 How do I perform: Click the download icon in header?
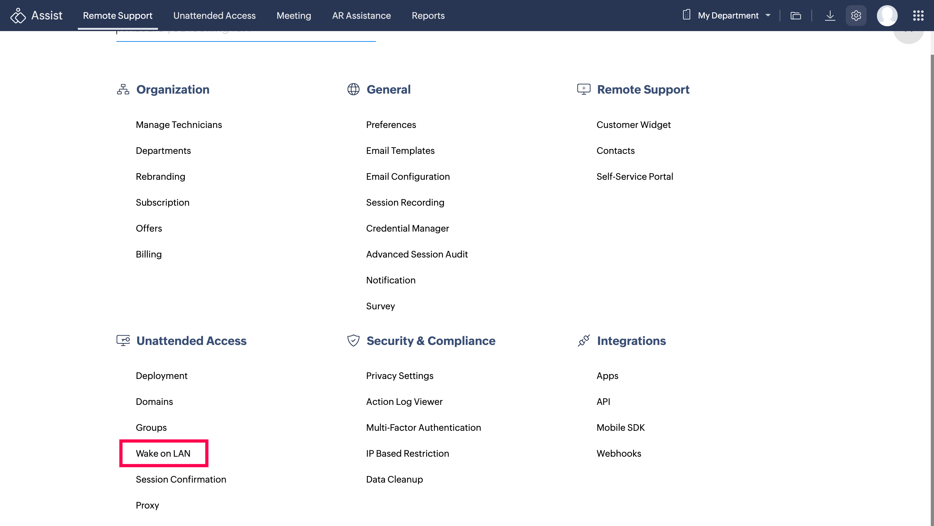pos(830,16)
